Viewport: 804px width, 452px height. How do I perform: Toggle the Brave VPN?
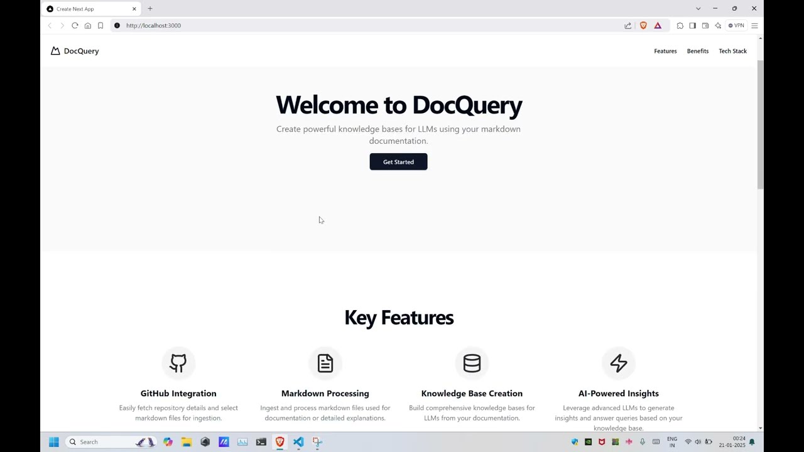[x=736, y=25]
